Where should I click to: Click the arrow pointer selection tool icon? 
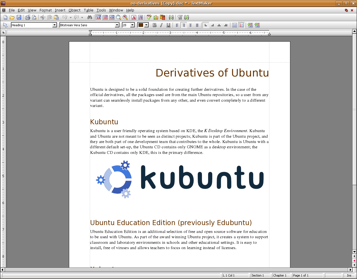coord(5,25)
